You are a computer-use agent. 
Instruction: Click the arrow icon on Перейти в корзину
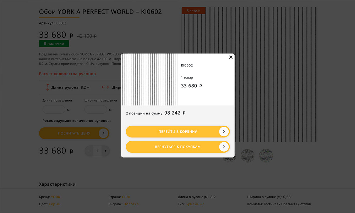click(224, 132)
